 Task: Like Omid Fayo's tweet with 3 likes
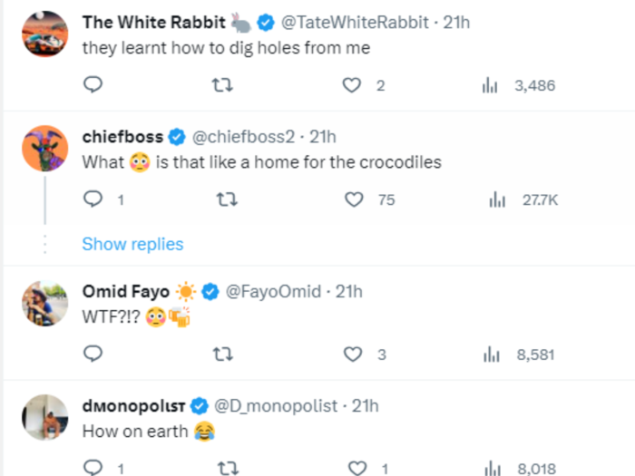coord(365,355)
